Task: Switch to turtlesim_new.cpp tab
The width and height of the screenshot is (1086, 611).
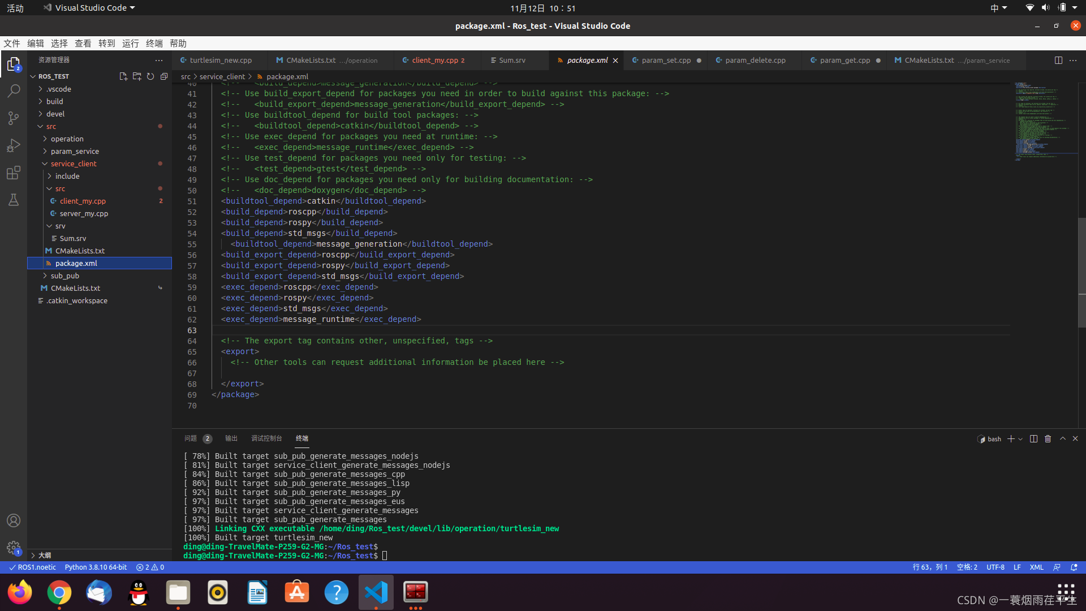Action: [220, 60]
